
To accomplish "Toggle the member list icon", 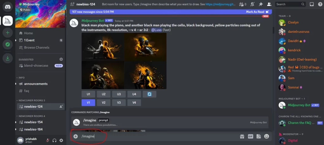I will 269,4.
